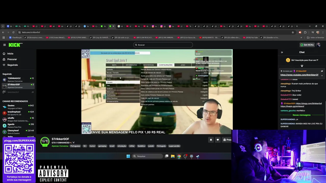Open the Classificação bookmark
The width and height of the screenshot is (326, 183).
coord(16,38)
